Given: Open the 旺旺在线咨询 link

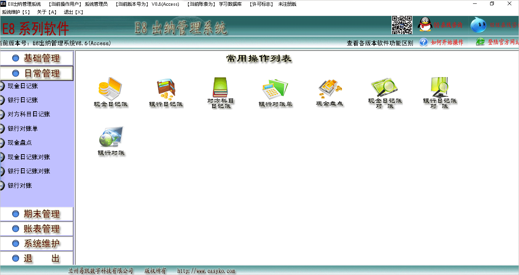Looking at the screenshot, I should pyautogui.click(x=494, y=25).
